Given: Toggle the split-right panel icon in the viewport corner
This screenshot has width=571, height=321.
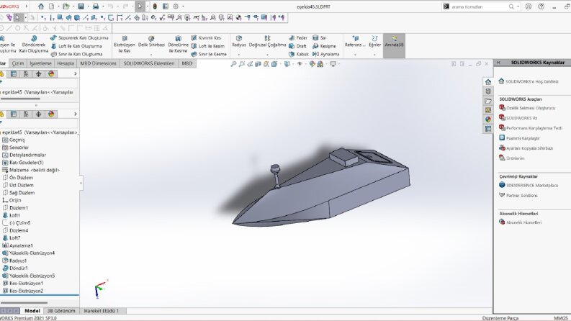Looking at the screenshot, I should coord(462,63).
